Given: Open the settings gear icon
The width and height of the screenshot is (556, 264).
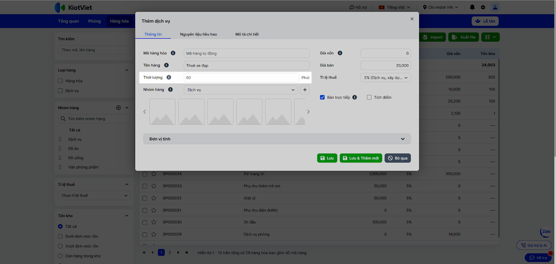Looking at the screenshot, I should pos(483,7).
